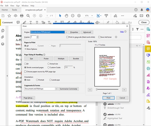The height and width of the screenshot is (126, 151).
Task: Select the Hand pan tool
Action: point(66,16)
